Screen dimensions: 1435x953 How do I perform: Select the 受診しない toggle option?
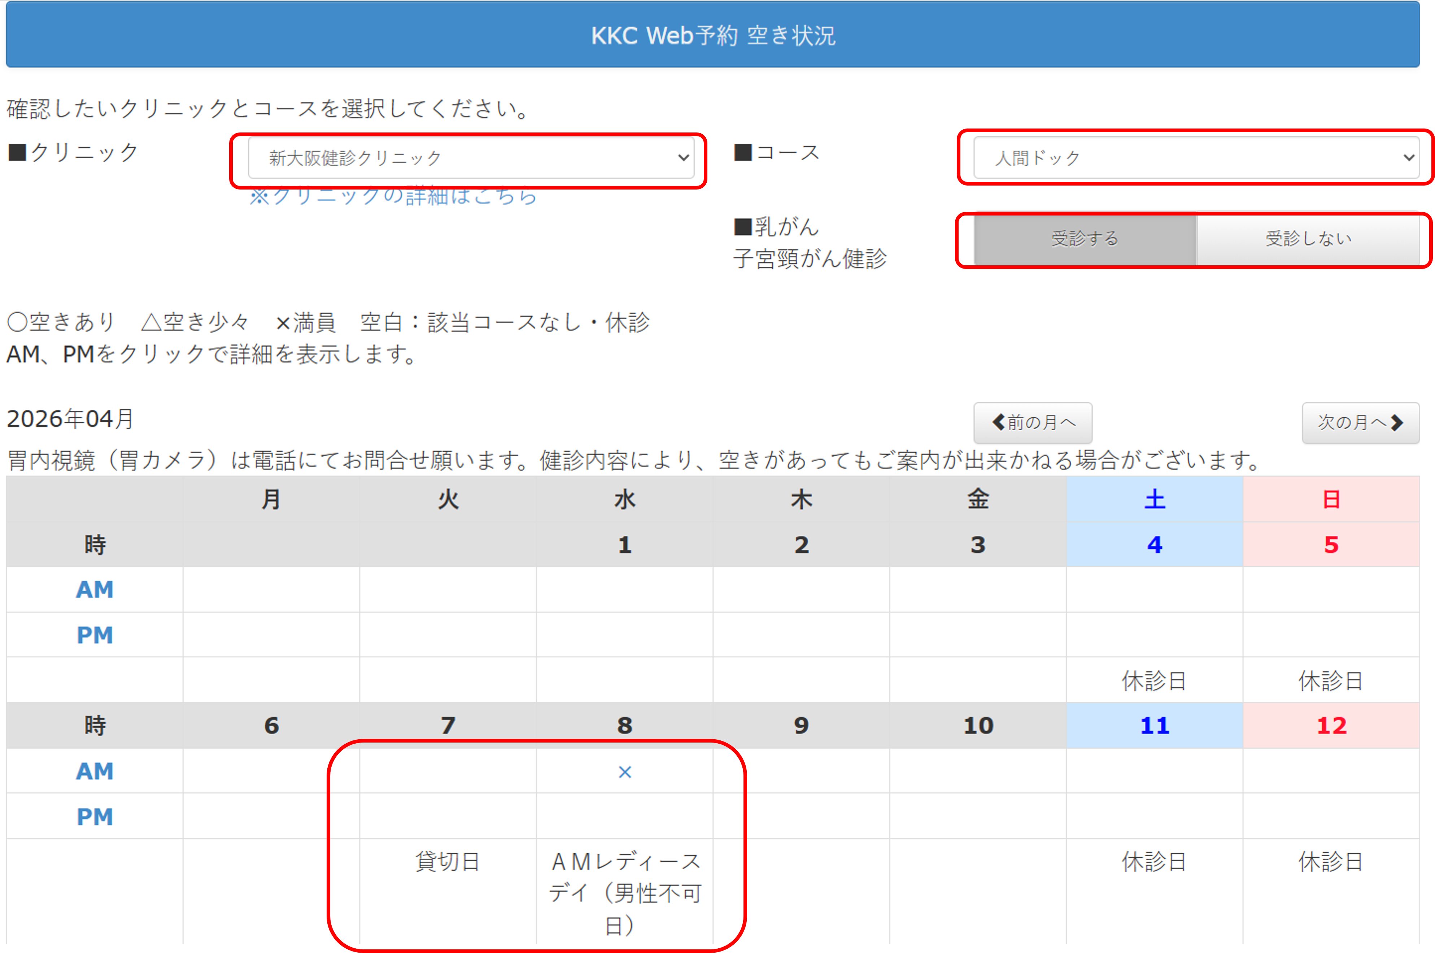1308,239
